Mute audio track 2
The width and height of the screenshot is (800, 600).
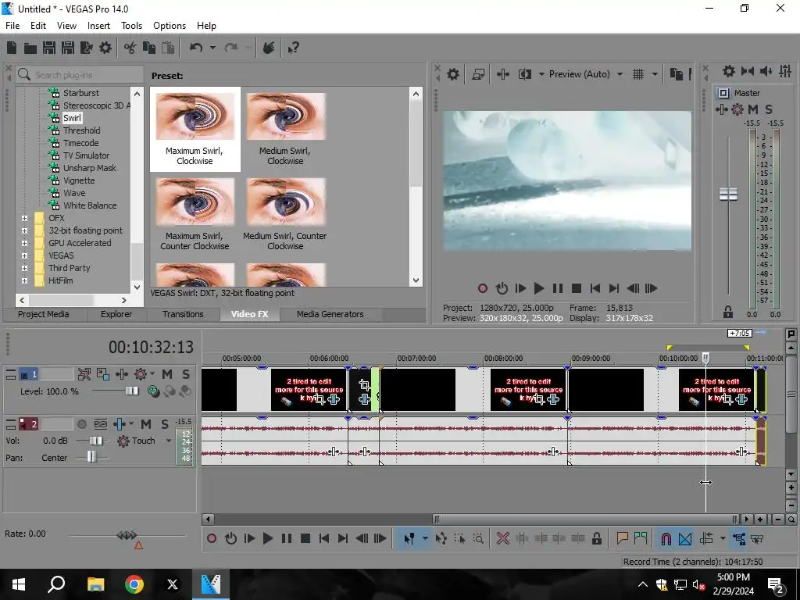tap(146, 424)
